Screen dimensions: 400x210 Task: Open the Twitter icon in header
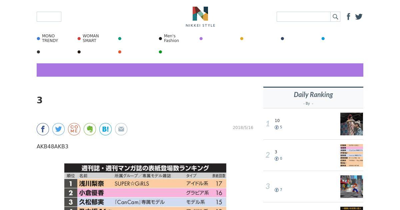[x=359, y=17]
